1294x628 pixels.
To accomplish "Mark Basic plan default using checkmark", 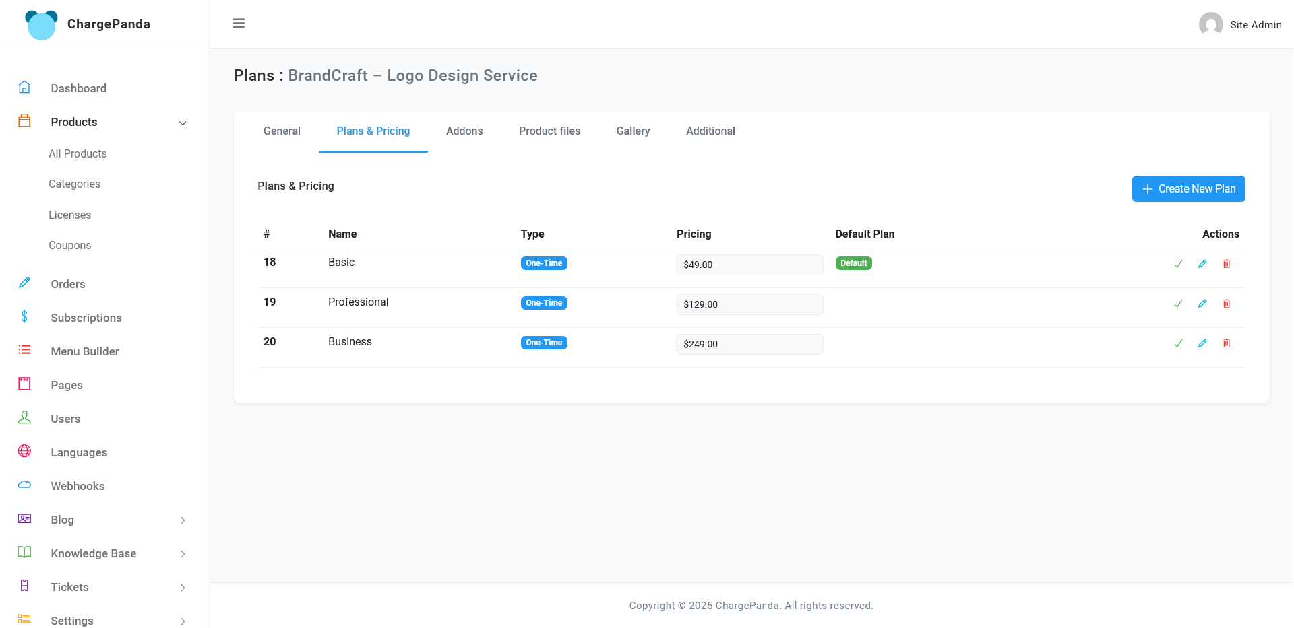I will (1178, 264).
